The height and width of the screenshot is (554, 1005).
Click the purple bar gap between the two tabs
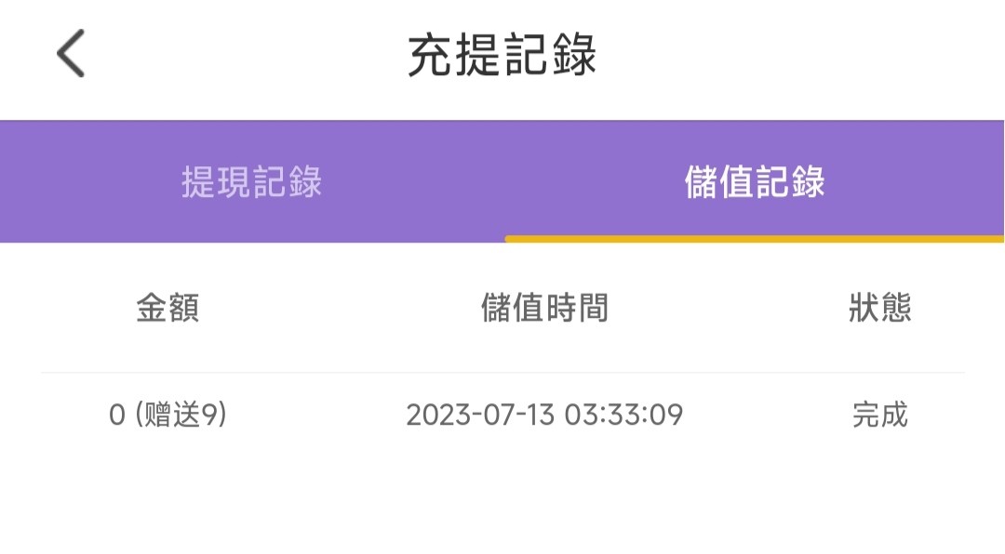[x=502, y=182]
